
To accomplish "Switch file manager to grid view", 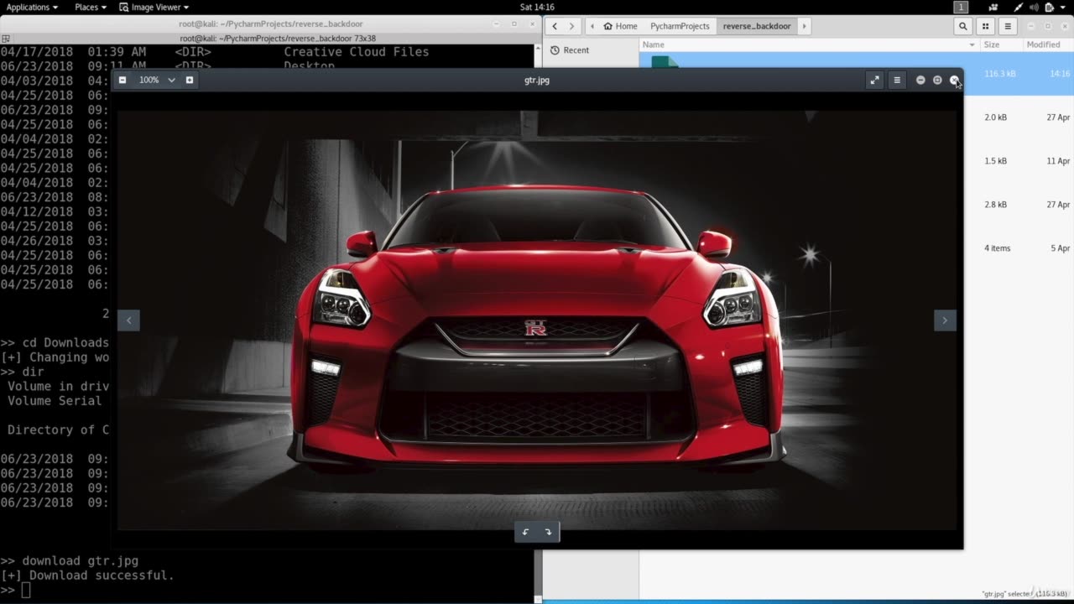I will 986,26.
